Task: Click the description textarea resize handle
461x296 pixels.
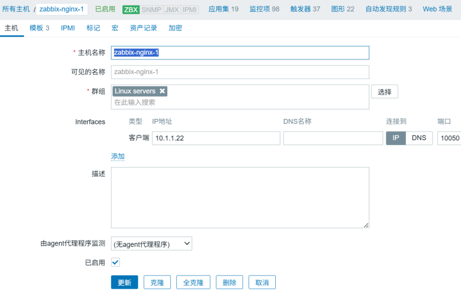Action: click(x=366, y=225)
